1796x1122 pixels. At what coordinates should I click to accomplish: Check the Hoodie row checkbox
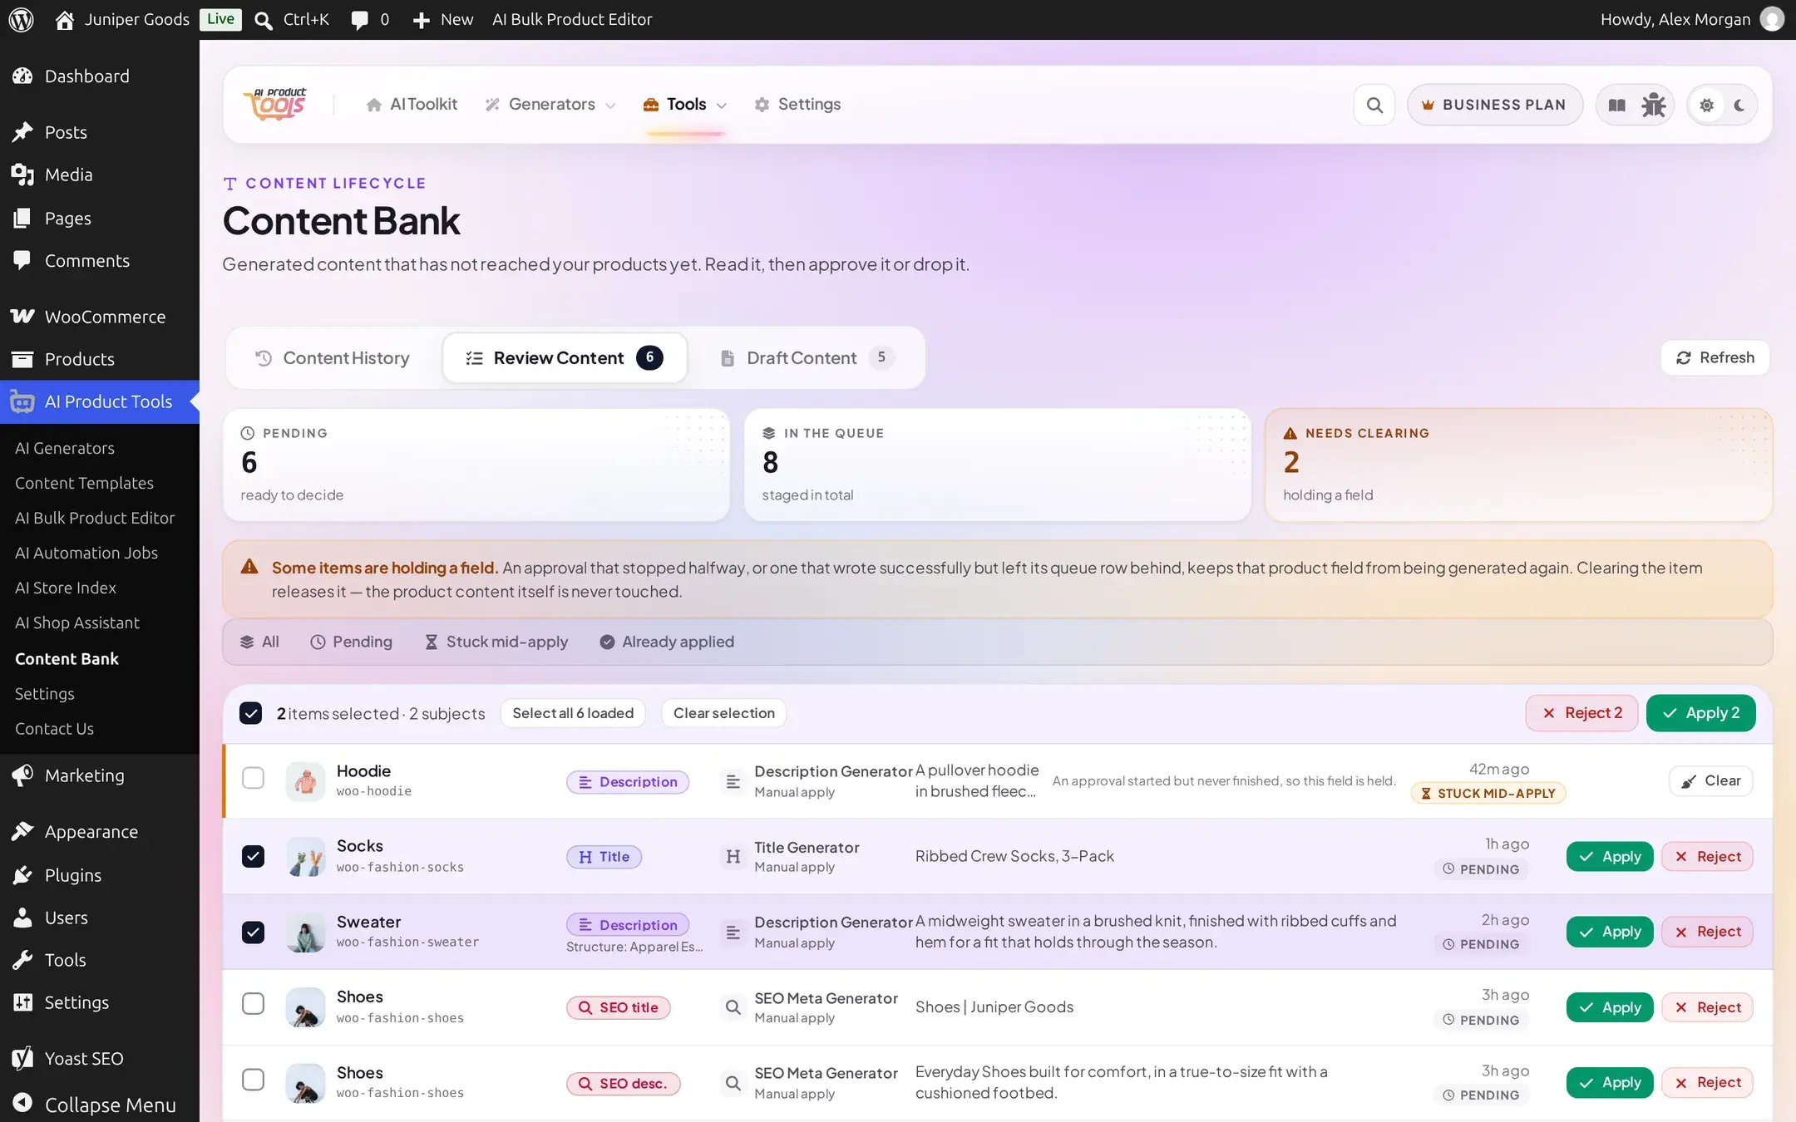click(253, 778)
